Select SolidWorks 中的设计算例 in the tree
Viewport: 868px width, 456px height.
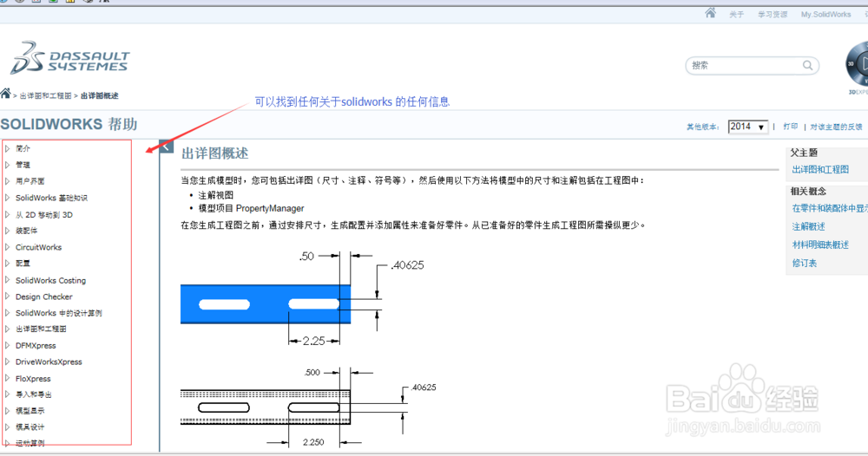pos(59,313)
